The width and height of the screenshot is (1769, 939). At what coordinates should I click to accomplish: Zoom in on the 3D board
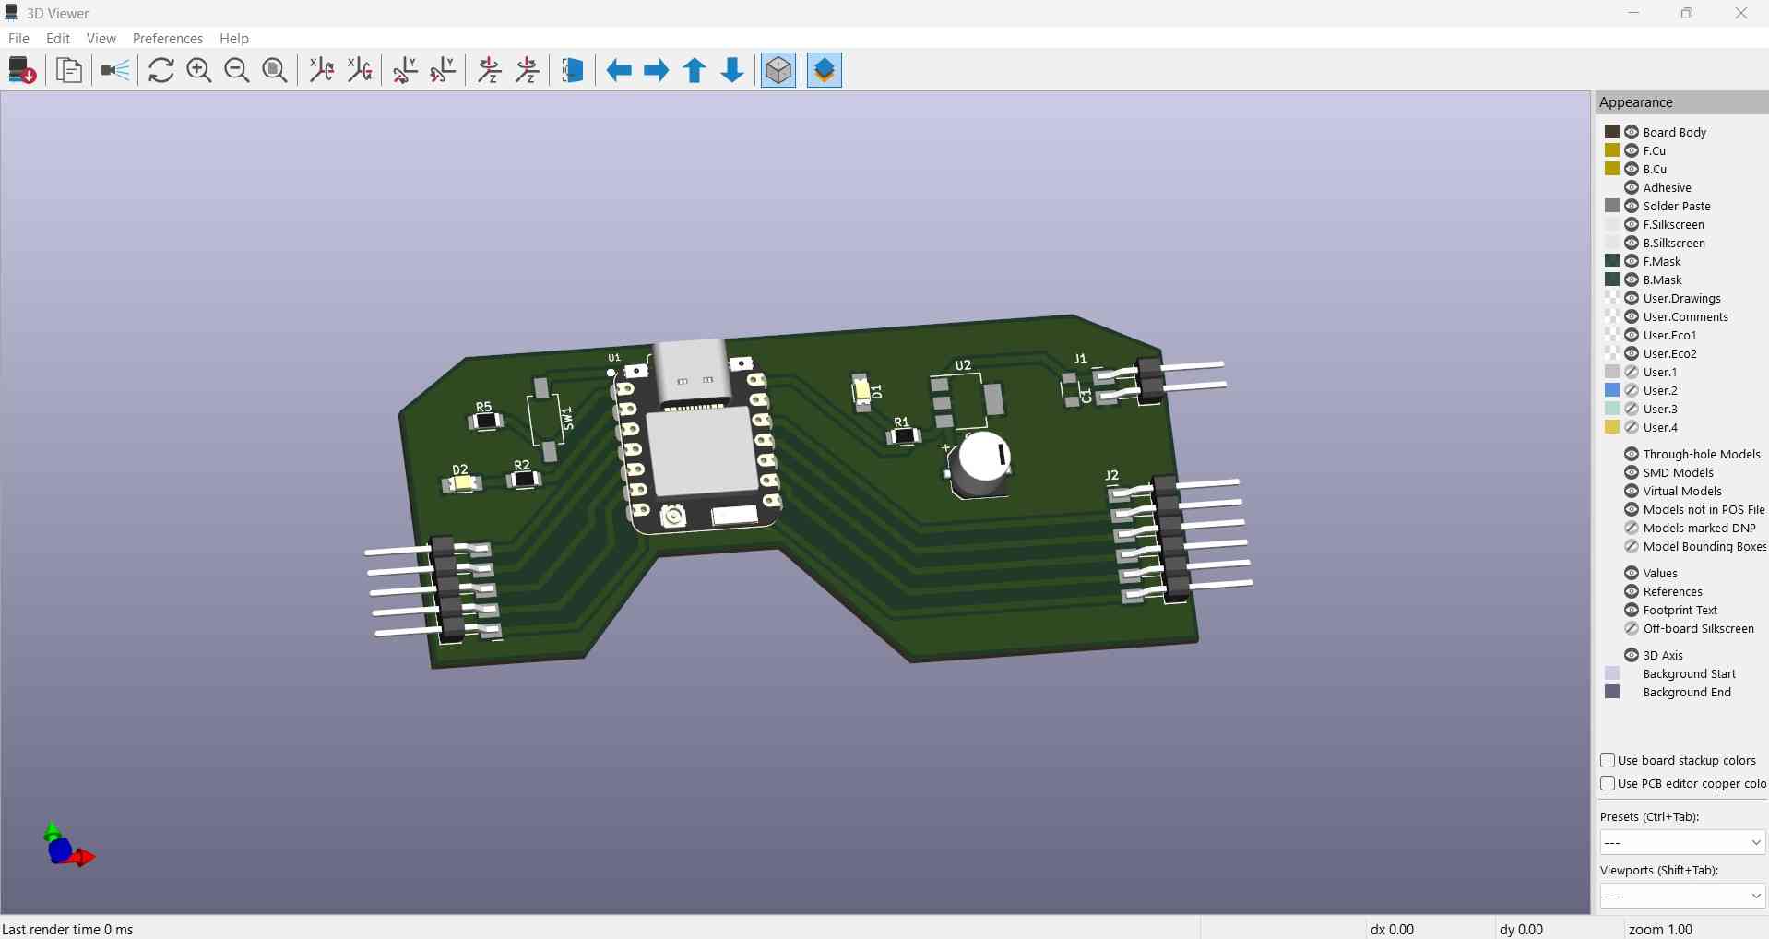tap(199, 70)
